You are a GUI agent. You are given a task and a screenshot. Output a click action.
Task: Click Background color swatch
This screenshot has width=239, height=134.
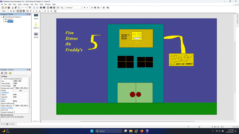tap(14, 88)
